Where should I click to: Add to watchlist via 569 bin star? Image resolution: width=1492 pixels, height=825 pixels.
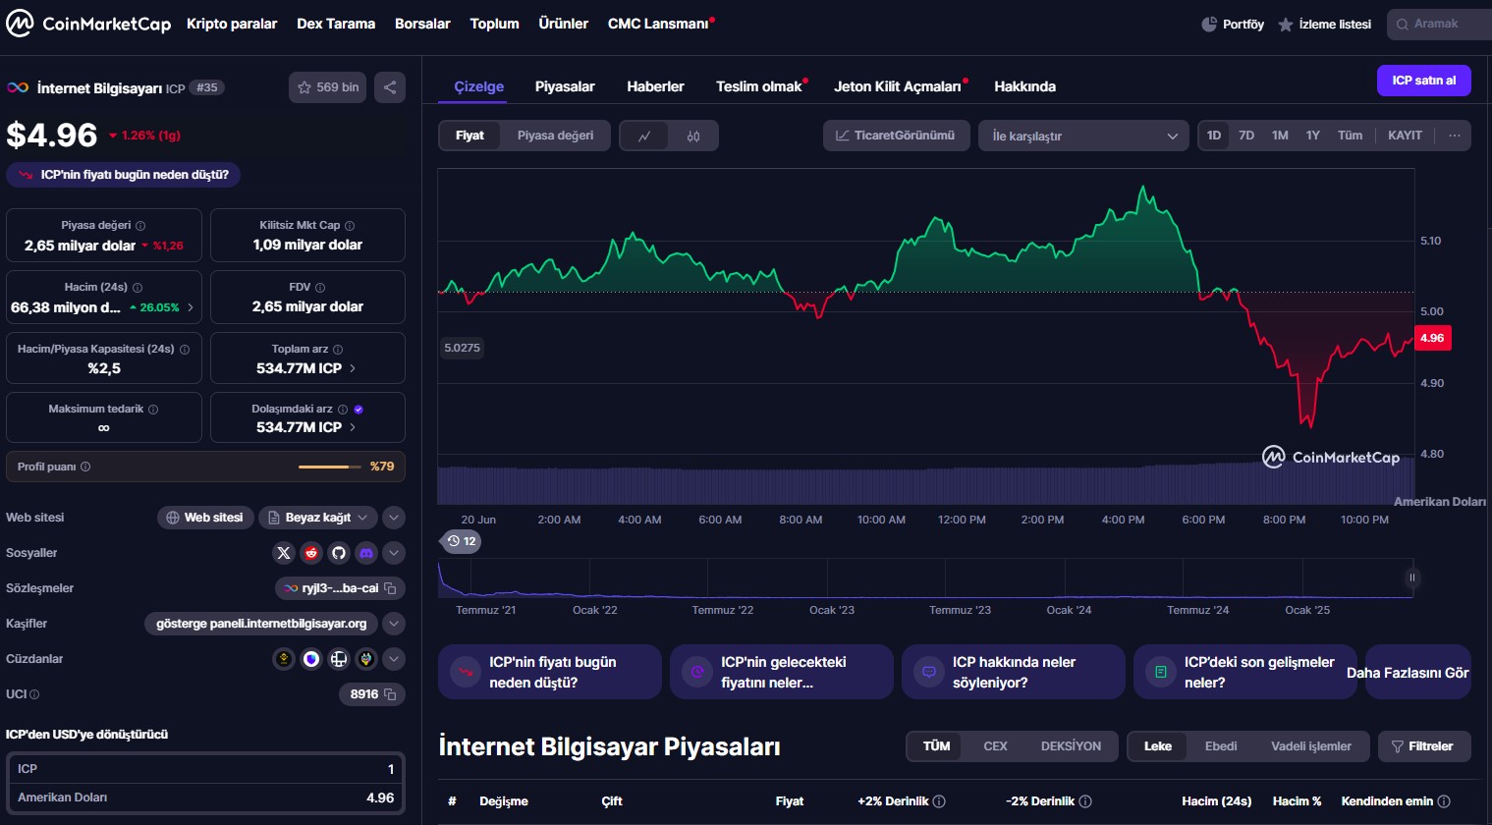(x=328, y=87)
